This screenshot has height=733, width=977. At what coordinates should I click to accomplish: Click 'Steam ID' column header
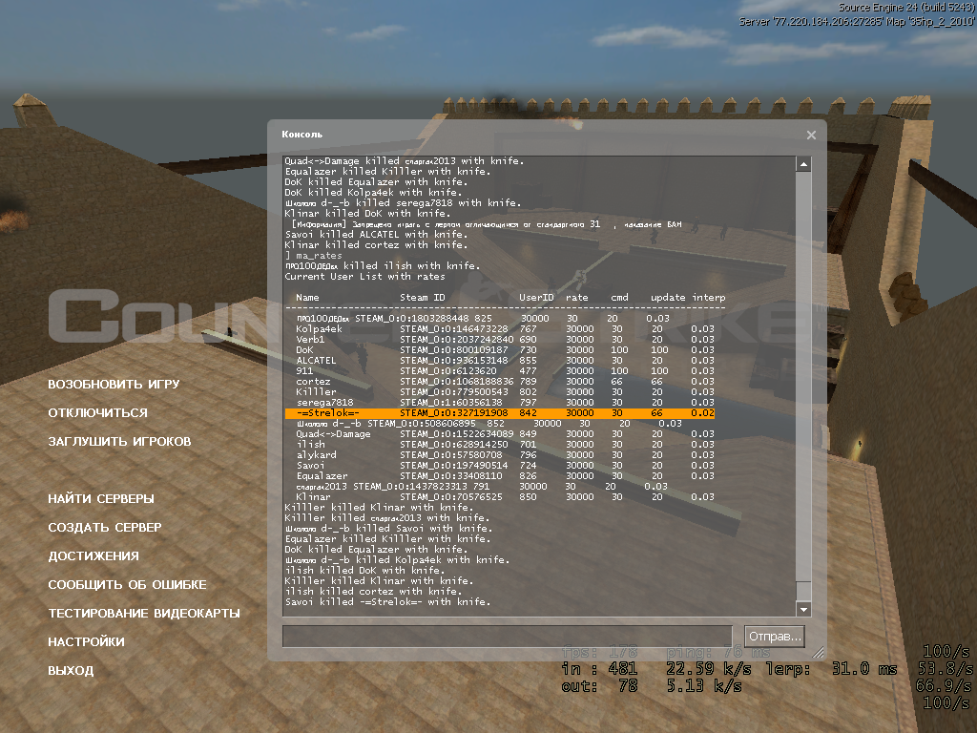[423, 298]
